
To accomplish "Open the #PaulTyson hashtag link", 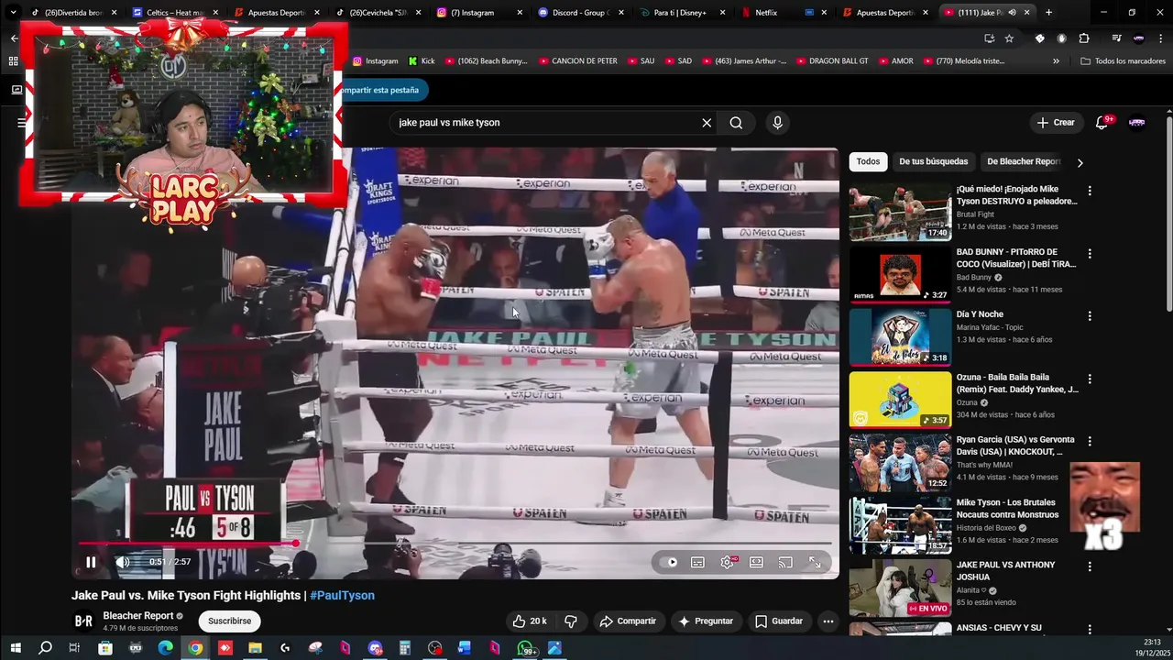I will (x=342, y=595).
